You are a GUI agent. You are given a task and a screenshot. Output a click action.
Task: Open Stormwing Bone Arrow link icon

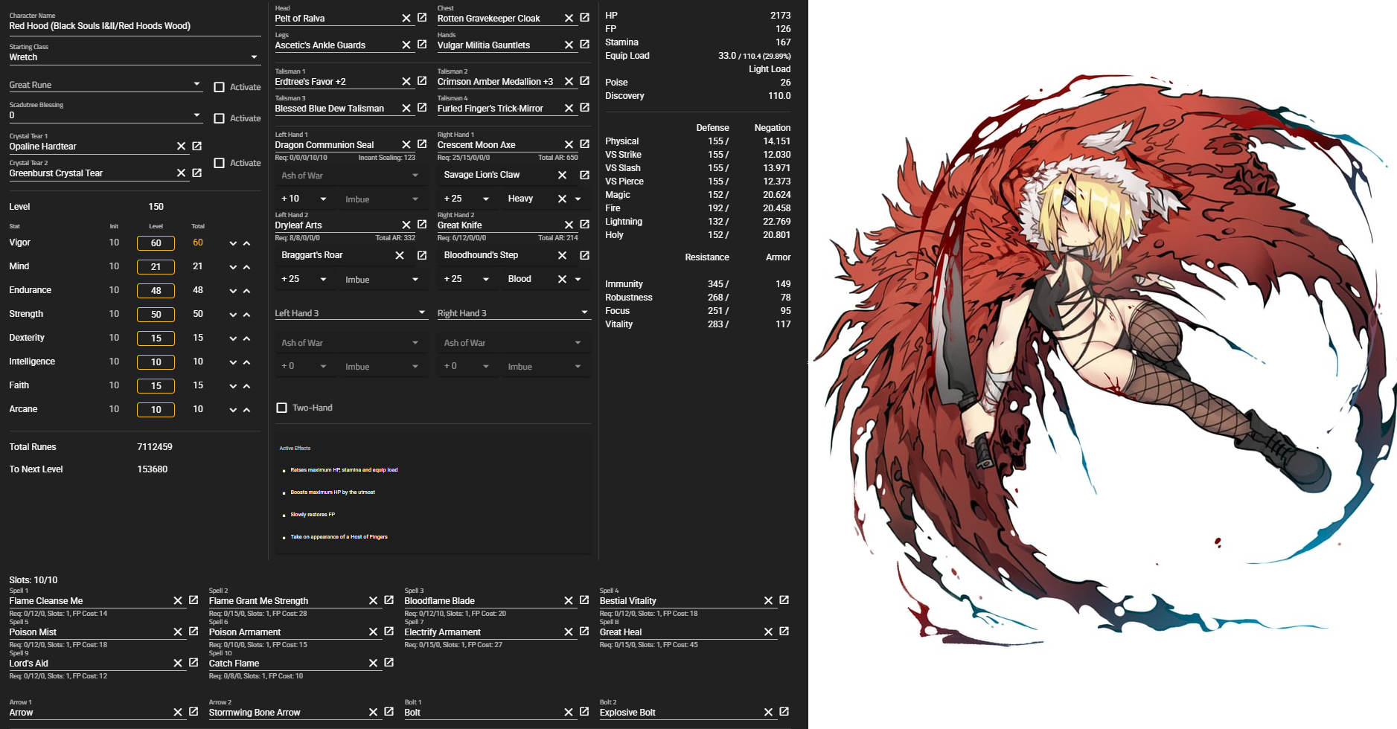click(x=389, y=711)
